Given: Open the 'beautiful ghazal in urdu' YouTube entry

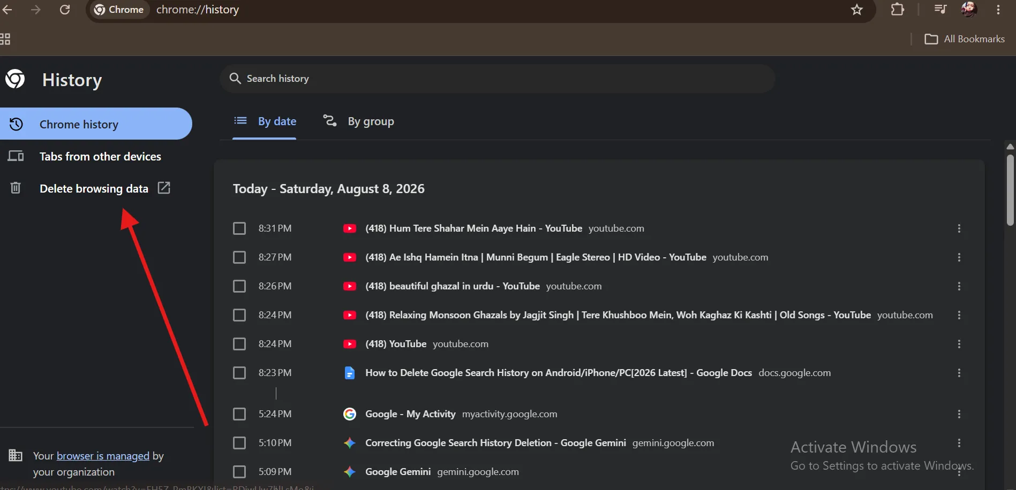Looking at the screenshot, I should [x=453, y=286].
